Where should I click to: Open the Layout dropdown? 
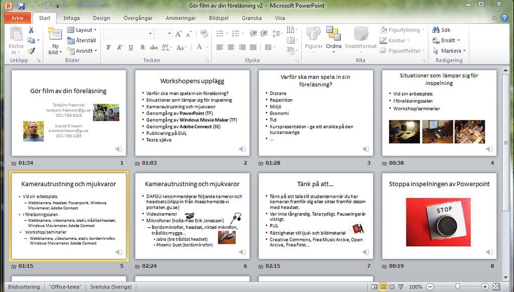click(x=82, y=30)
